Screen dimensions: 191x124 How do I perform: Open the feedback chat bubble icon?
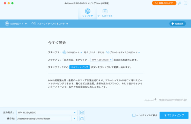pos(185,3)
